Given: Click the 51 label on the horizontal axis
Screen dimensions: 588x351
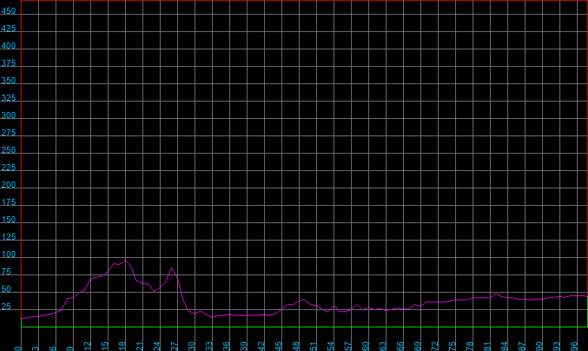Looking at the screenshot, I should [x=313, y=346].
